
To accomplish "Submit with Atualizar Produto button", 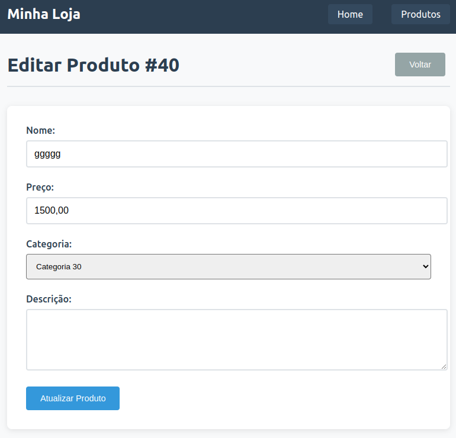I will pyautogui.click(x=73, y=398).
